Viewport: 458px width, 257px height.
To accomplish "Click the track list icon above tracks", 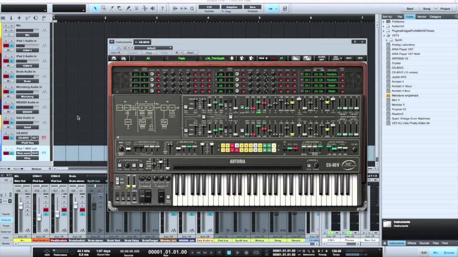I will click(x=3, y=18).
